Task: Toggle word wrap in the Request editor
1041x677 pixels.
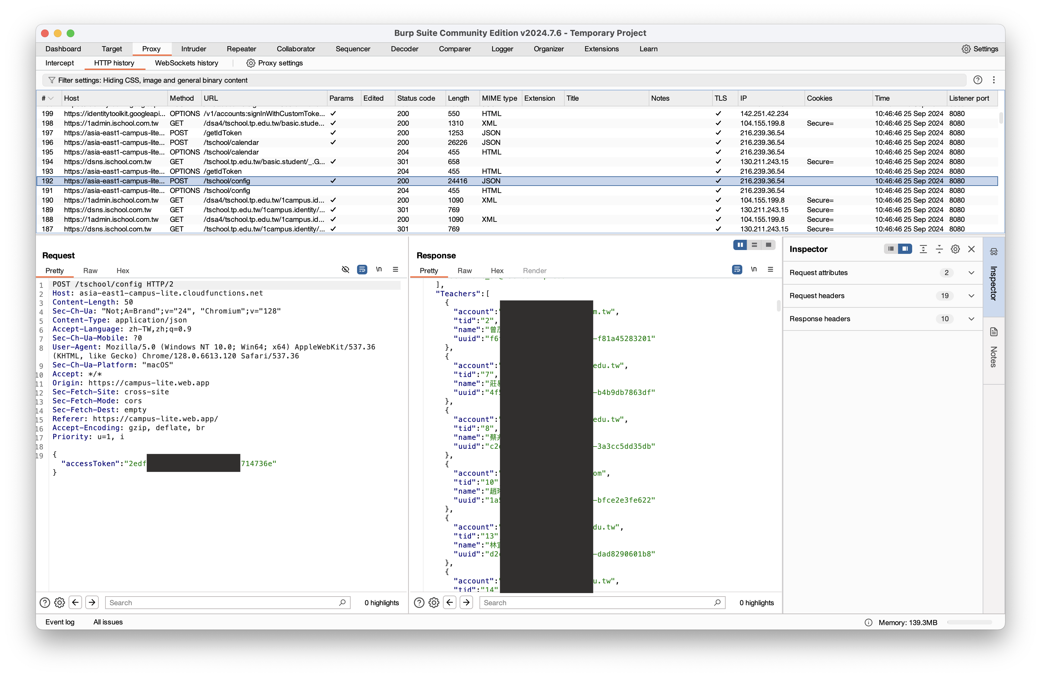Action: coord(362,269)
